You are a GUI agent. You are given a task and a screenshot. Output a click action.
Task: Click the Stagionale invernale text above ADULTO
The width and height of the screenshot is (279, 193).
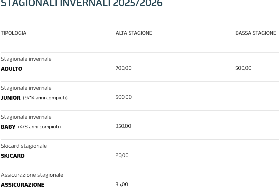tap(26, 59)
